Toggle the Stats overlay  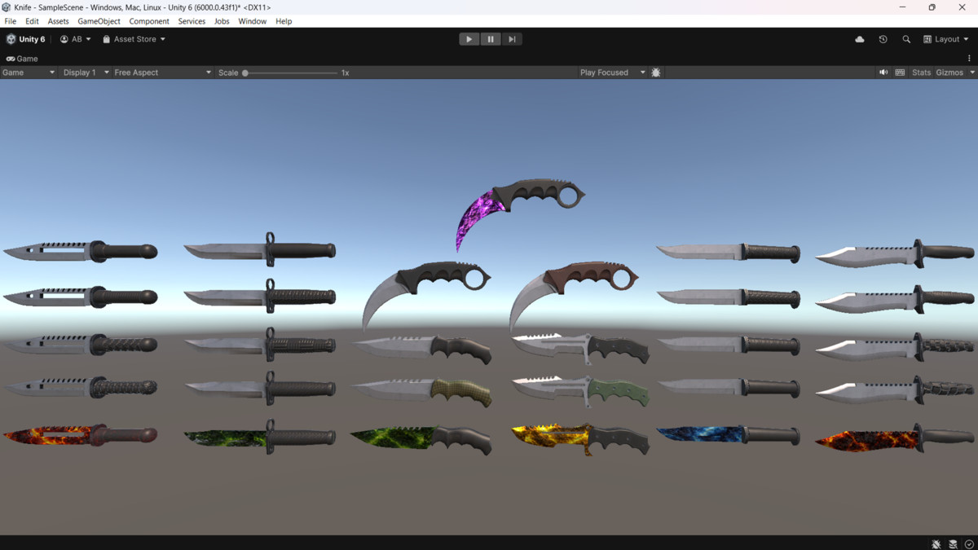(x=921, y=72)
